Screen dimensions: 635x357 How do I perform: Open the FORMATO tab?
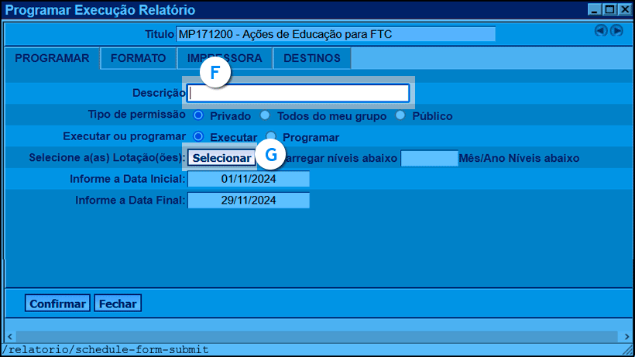pos(138,58)
